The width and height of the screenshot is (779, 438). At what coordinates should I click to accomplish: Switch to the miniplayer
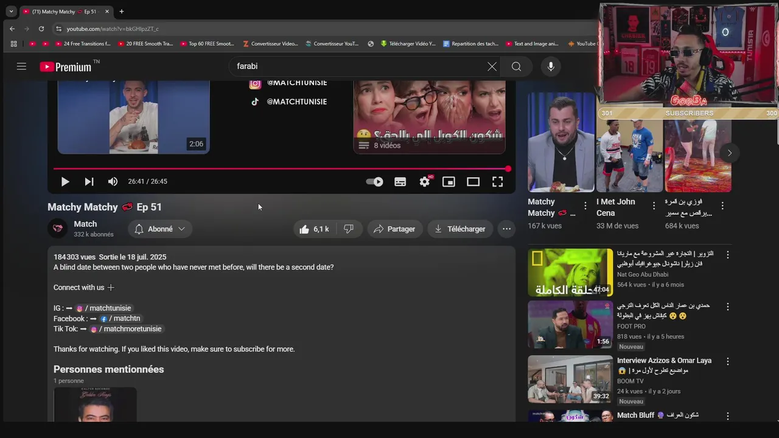coord(449,181)
